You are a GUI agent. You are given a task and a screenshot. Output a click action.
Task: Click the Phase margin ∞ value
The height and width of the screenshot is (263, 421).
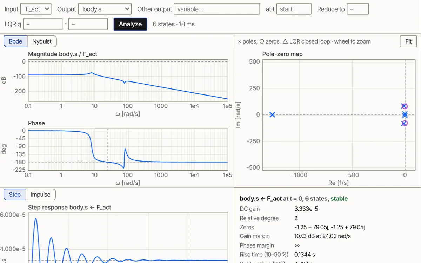coord(297,245)
